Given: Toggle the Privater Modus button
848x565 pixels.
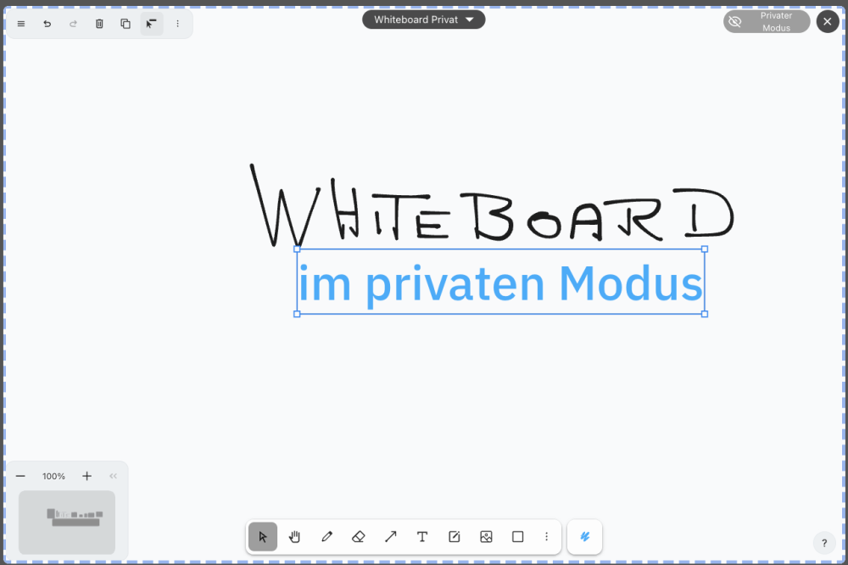Looking at the screenshot, I should (x=767, y=22).
